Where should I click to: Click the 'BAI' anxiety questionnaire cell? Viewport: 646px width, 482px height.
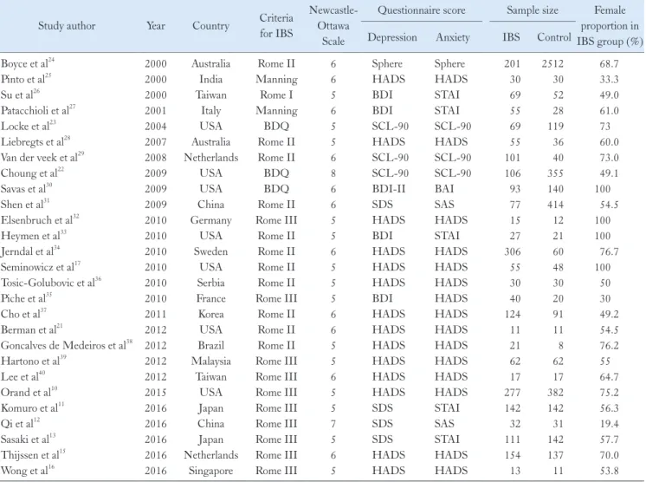click(444, 189)
